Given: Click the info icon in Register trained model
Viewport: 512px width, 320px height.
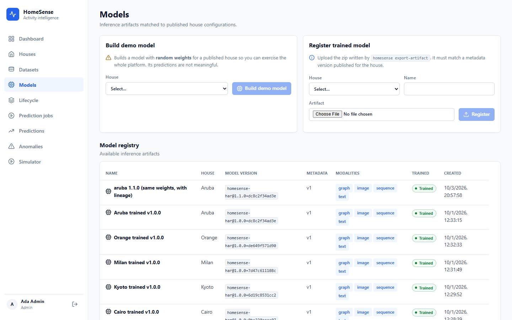Looking at the screenshot, I should (x=312, y=58).
